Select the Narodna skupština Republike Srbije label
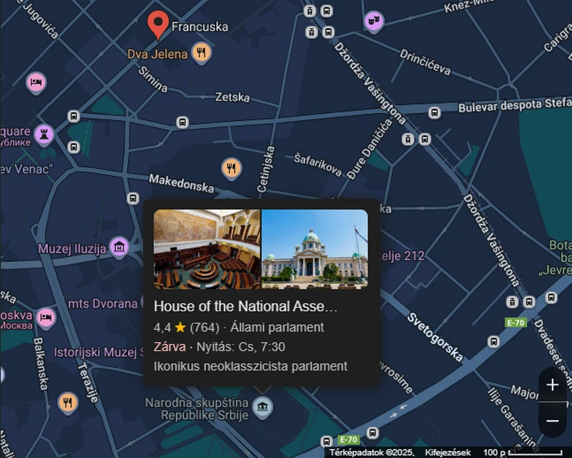Image resolution: width=572 pixels, height=458 pixels. point(197,409)
